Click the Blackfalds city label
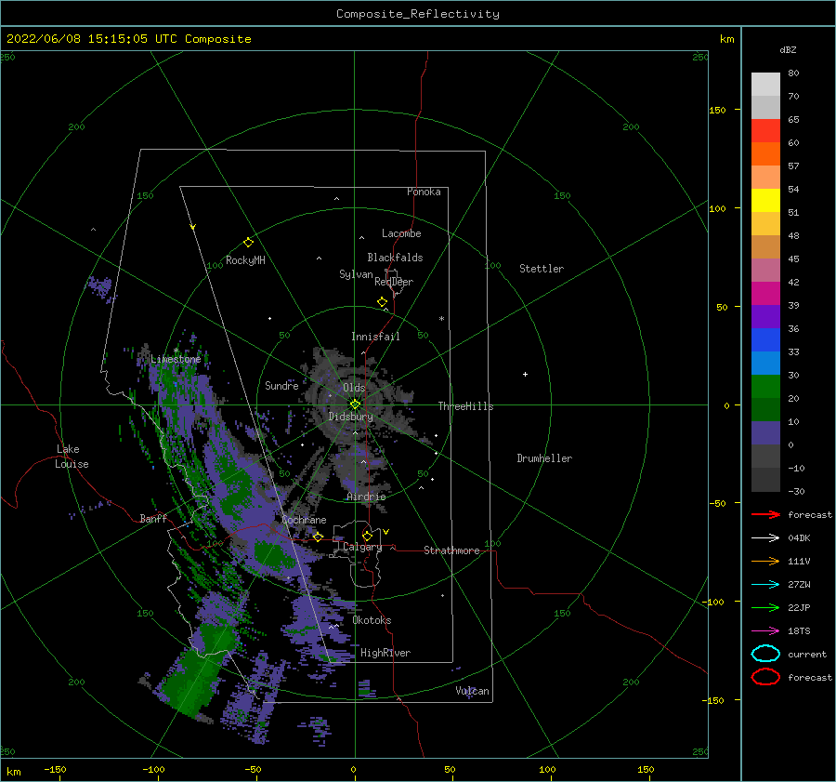The image size is (836, 782). click(395, 258)
